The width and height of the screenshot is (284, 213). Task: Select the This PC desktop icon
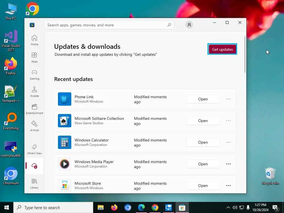click(x=11, y=11)
